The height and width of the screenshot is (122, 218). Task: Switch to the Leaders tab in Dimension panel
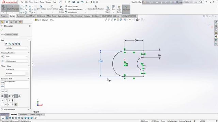point(9,35)
